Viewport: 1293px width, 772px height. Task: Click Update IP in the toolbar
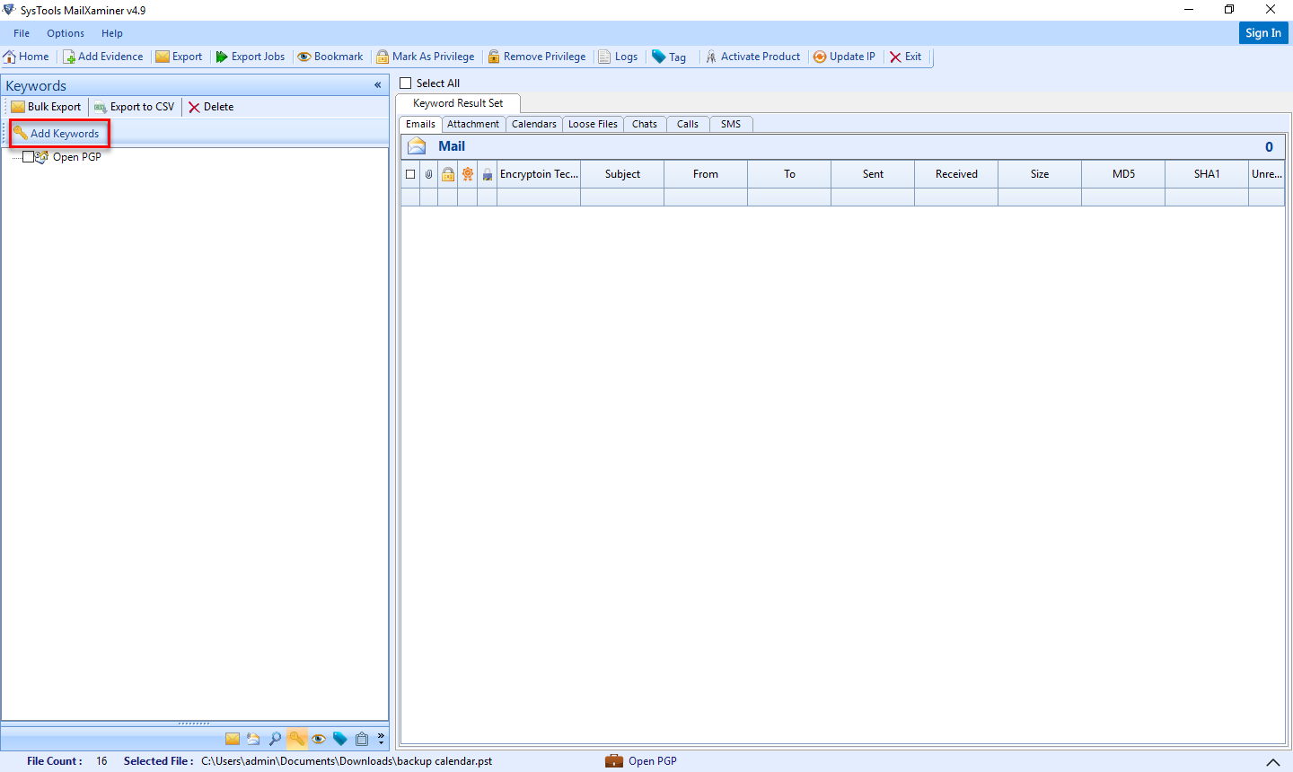pos(844,57)
